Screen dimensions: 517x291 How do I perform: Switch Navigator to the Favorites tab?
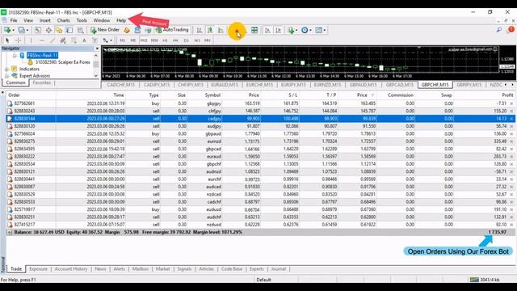[42, 82]
